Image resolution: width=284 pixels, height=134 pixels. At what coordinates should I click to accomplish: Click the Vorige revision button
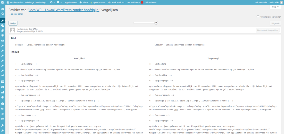(13, 23)
